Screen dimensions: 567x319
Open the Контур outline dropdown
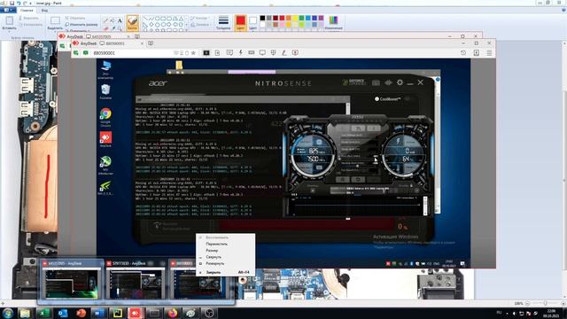coord(199,18)
